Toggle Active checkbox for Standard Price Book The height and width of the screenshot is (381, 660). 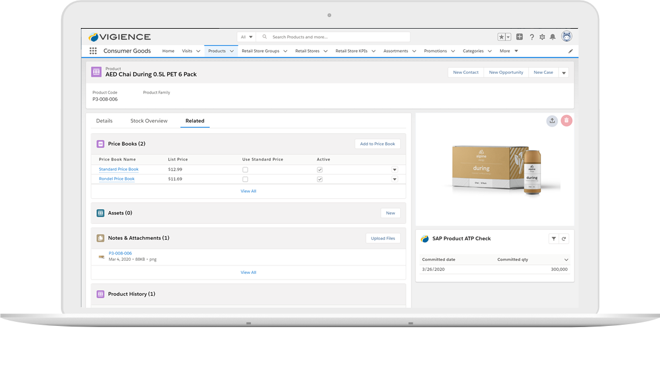320,169
